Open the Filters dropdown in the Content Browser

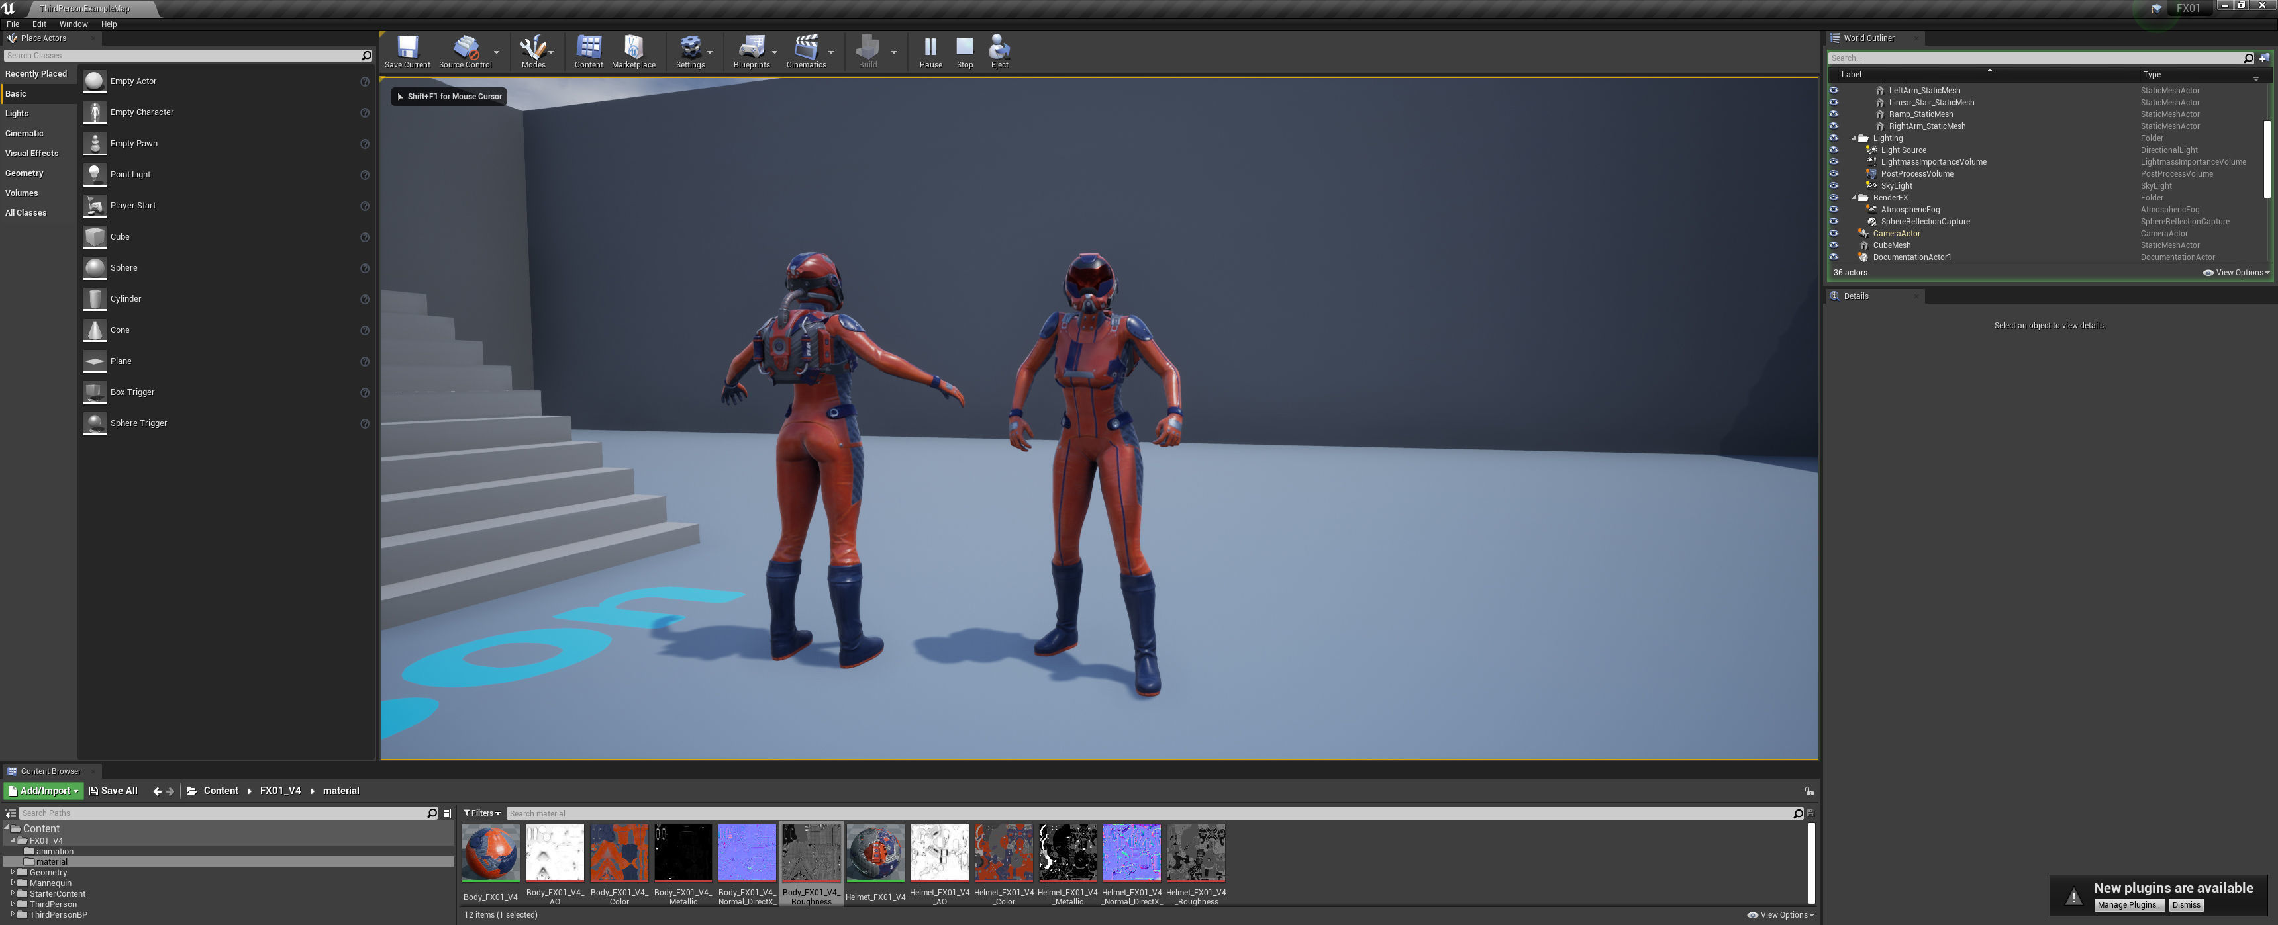point(482,813)
